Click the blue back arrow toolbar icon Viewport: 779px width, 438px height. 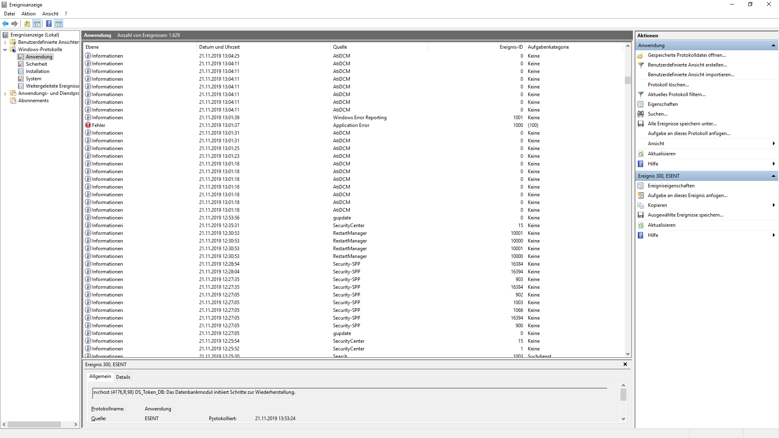5,24
